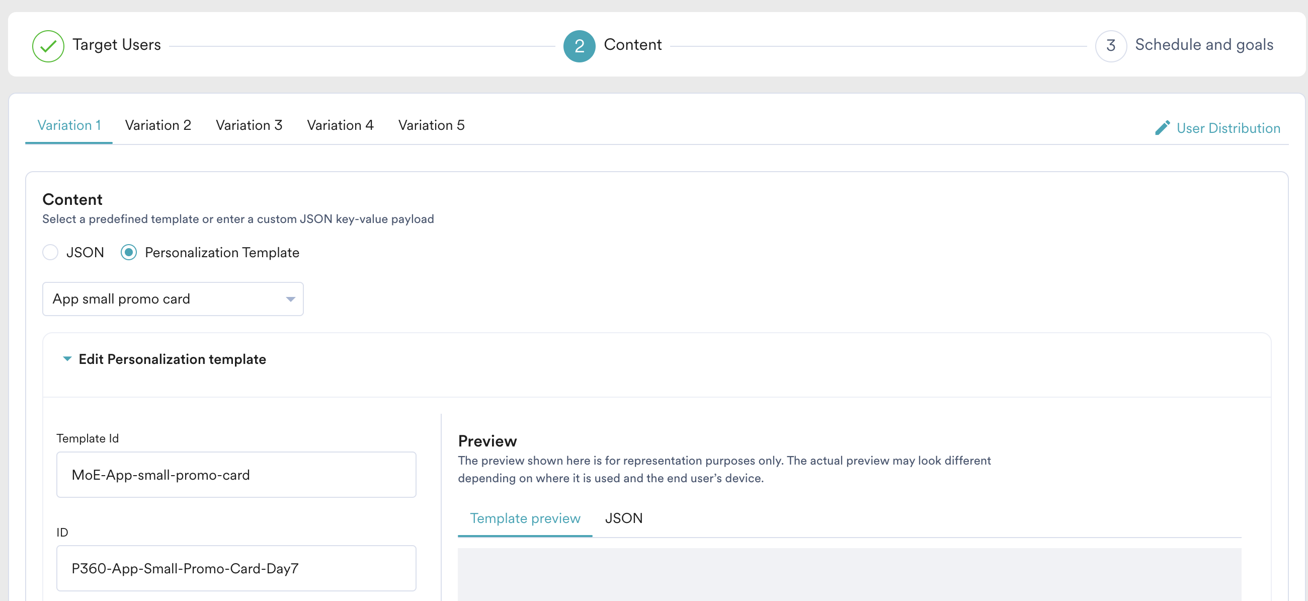Switch to Variation 2 tab

point(158,125)
